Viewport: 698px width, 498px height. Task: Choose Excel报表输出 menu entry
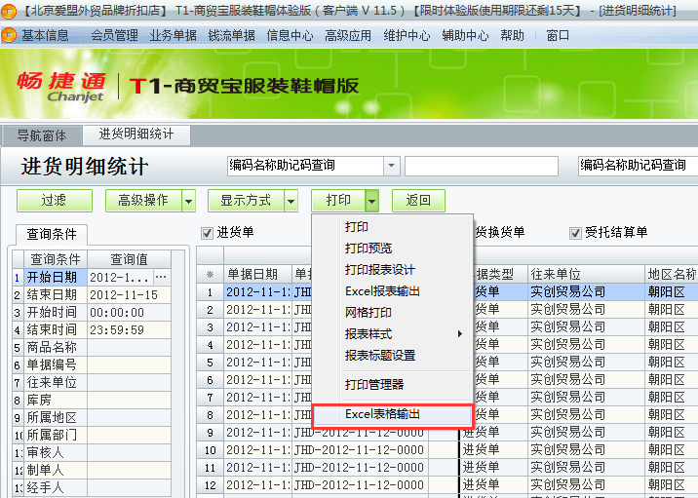click(x=392, y=291)
